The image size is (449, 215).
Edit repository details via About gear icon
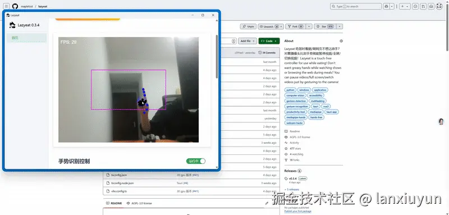341,41
